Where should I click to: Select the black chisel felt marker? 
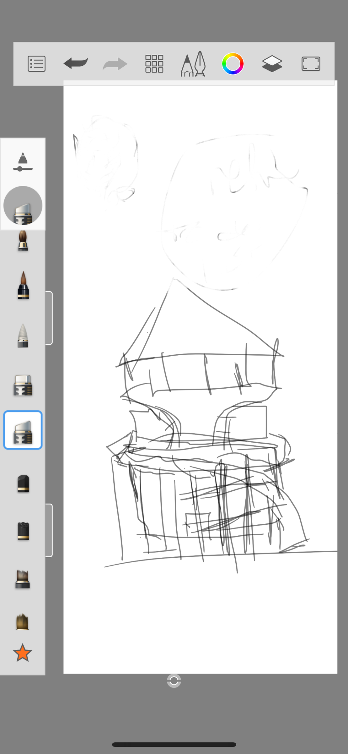[x=23, y=483]
